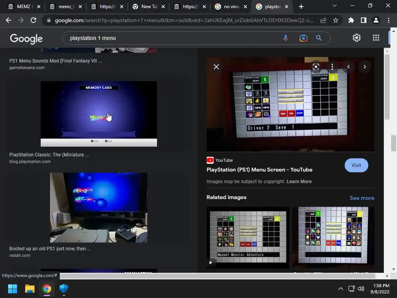
Task: Reload the current page
Action: coord(33,20)
